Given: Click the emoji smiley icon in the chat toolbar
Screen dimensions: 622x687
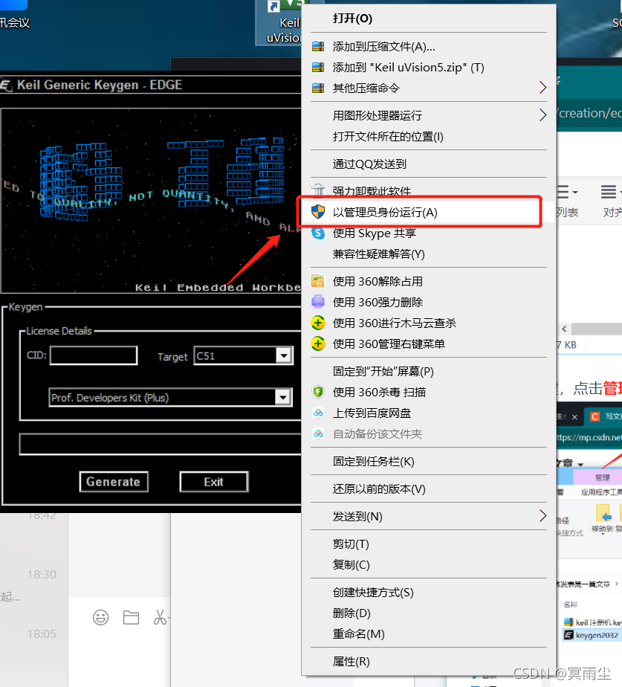Looking at the screenshot, I should click(101, 617).
